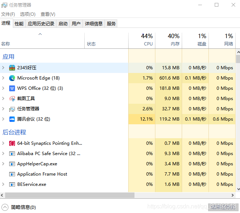
Task: Expand the 任务管理器 process row
Action: [x=3, y=109]
